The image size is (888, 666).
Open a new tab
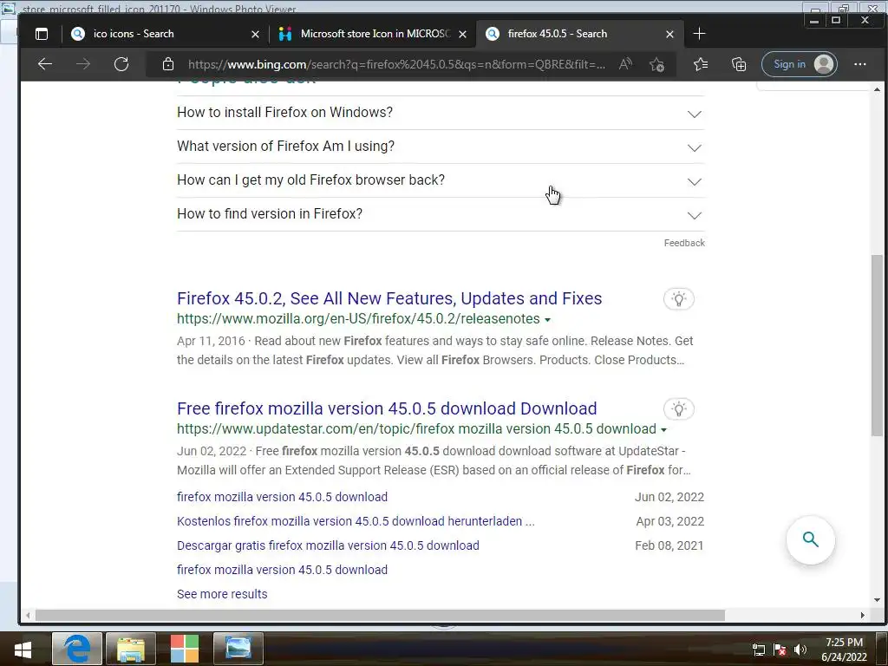pyautogui.click(x=700, y=34)
